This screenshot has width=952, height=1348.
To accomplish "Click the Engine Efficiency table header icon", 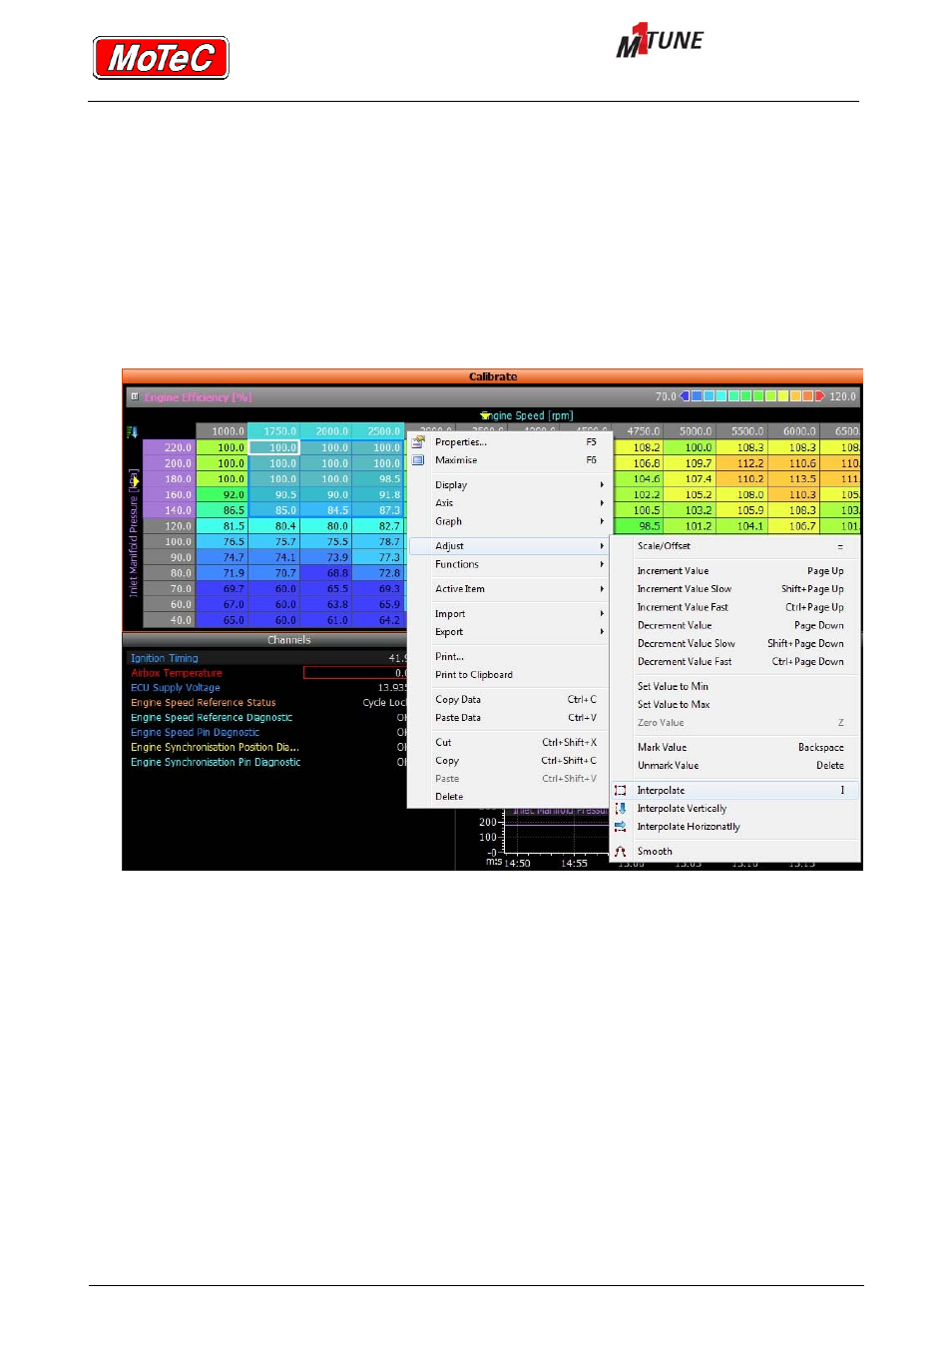I will (134, 396).
